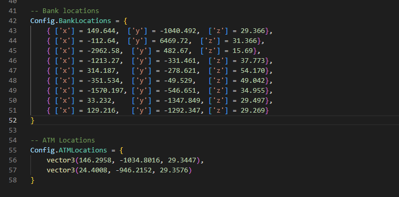Click the value 33.232 on line 50
Viewport: 399px width, 197px height.
click(99, 101)
